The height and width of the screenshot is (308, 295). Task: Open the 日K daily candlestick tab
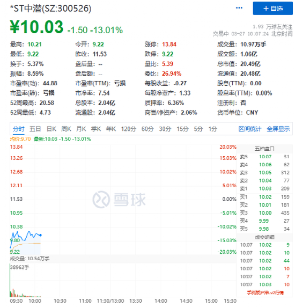tap(51, 129)
